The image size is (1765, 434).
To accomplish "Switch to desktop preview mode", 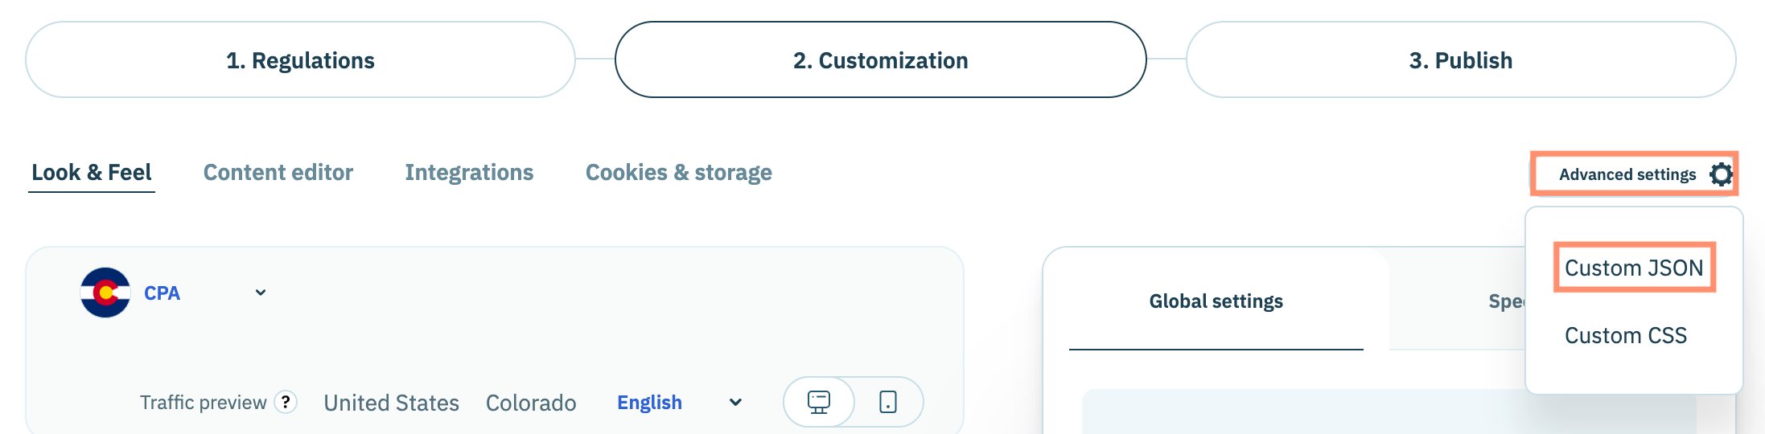I will pyautogui.click(x=819, y=402).
